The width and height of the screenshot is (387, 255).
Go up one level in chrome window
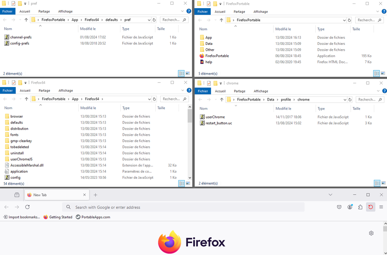(221, 99)
